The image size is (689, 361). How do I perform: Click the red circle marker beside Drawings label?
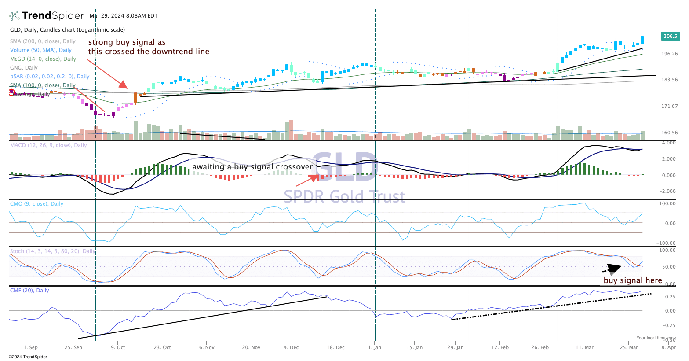tap(12, 92)
